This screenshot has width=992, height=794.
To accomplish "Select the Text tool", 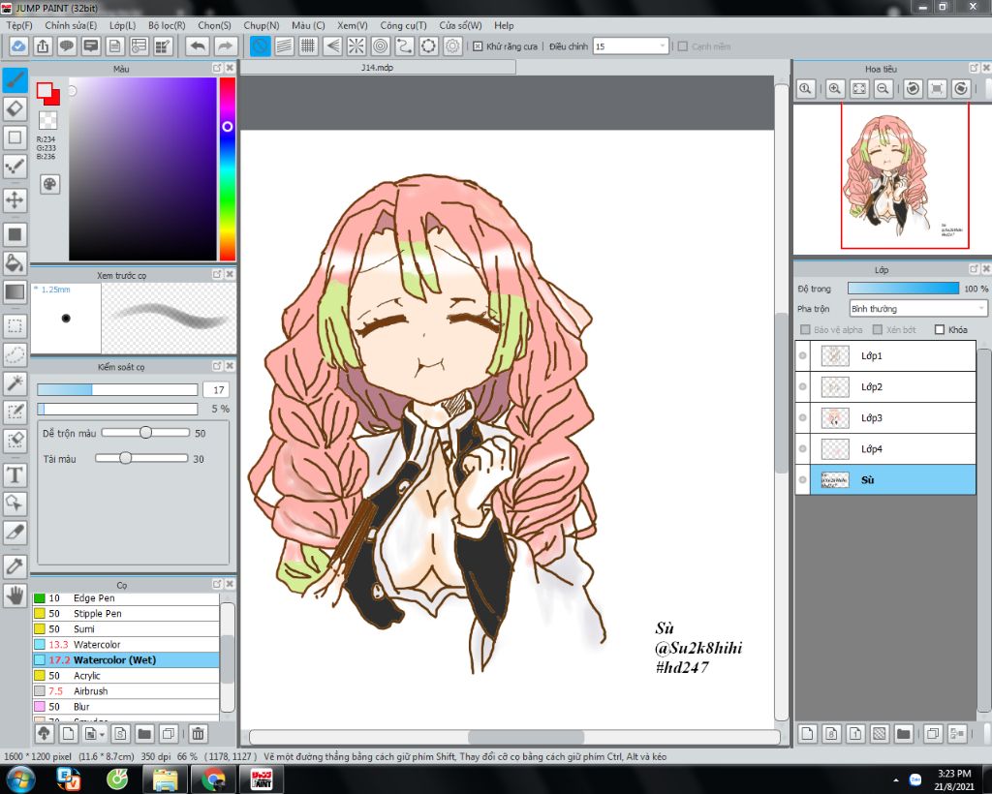I will [x=15, y=474].
